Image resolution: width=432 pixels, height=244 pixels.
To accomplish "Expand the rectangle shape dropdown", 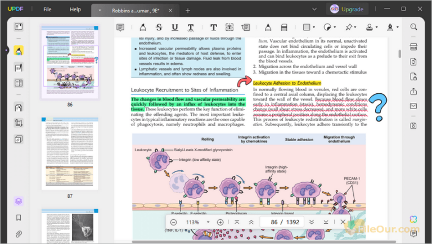I will click(314, 27).
